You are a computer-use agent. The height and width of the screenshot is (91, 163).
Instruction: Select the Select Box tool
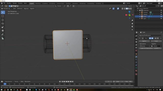[3, 12]
